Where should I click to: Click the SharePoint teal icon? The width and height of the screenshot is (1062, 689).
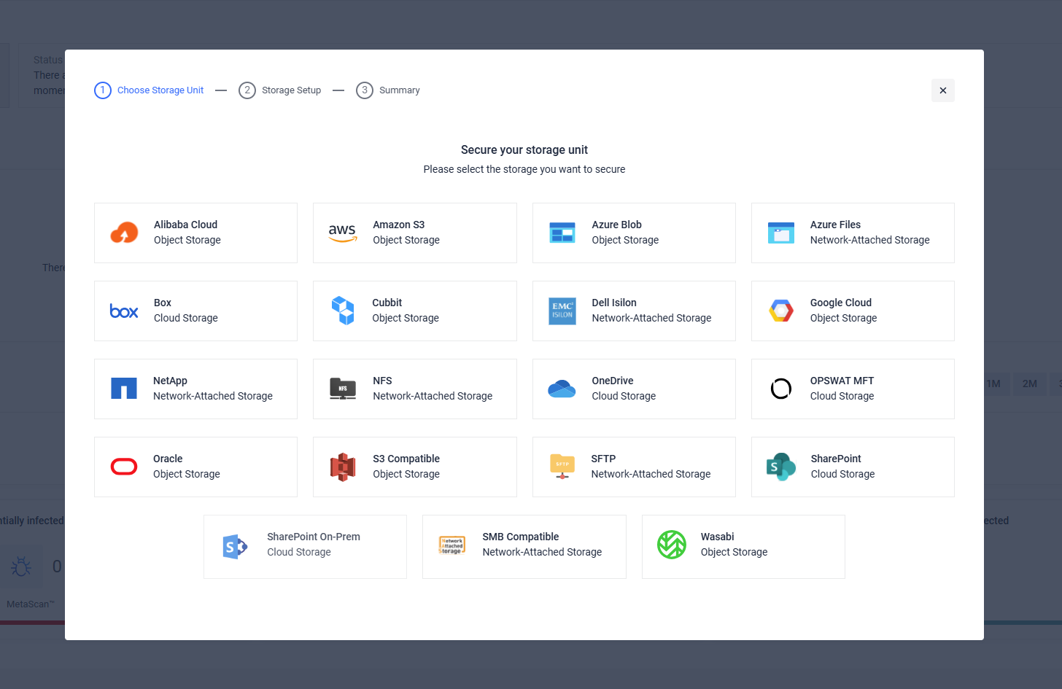(781, 467)
